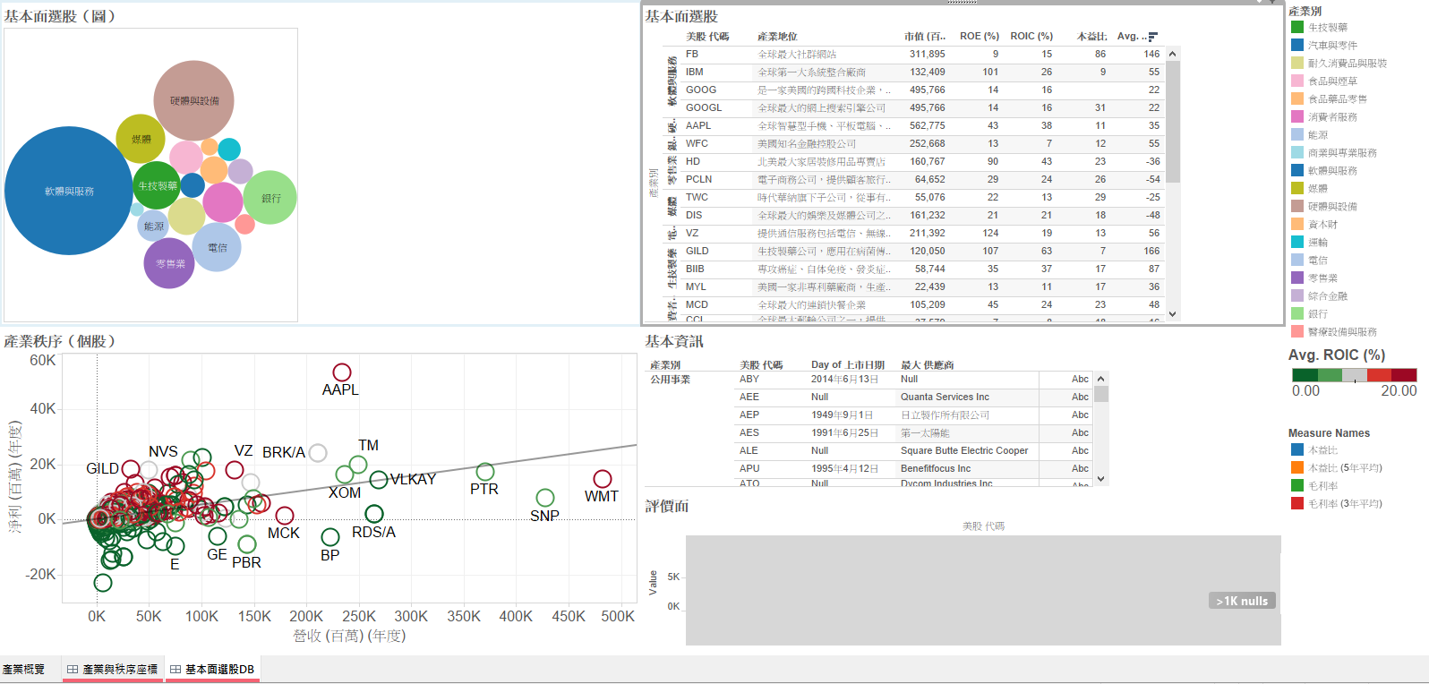
Task: Select the GILD ticker in 基本面選股 table
Action: click(697, 252)
